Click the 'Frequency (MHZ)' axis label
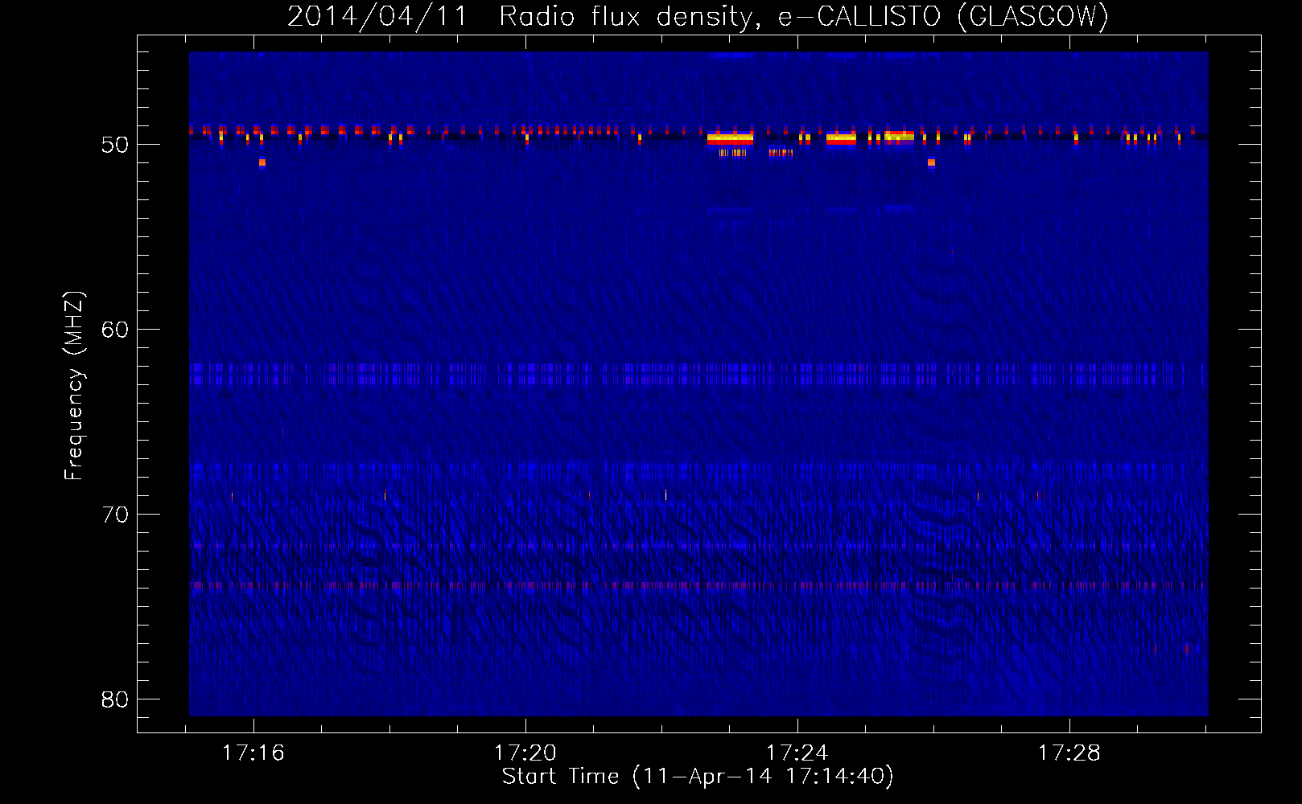The height and width of the screenshot is (804, 1302). point(74,386)
